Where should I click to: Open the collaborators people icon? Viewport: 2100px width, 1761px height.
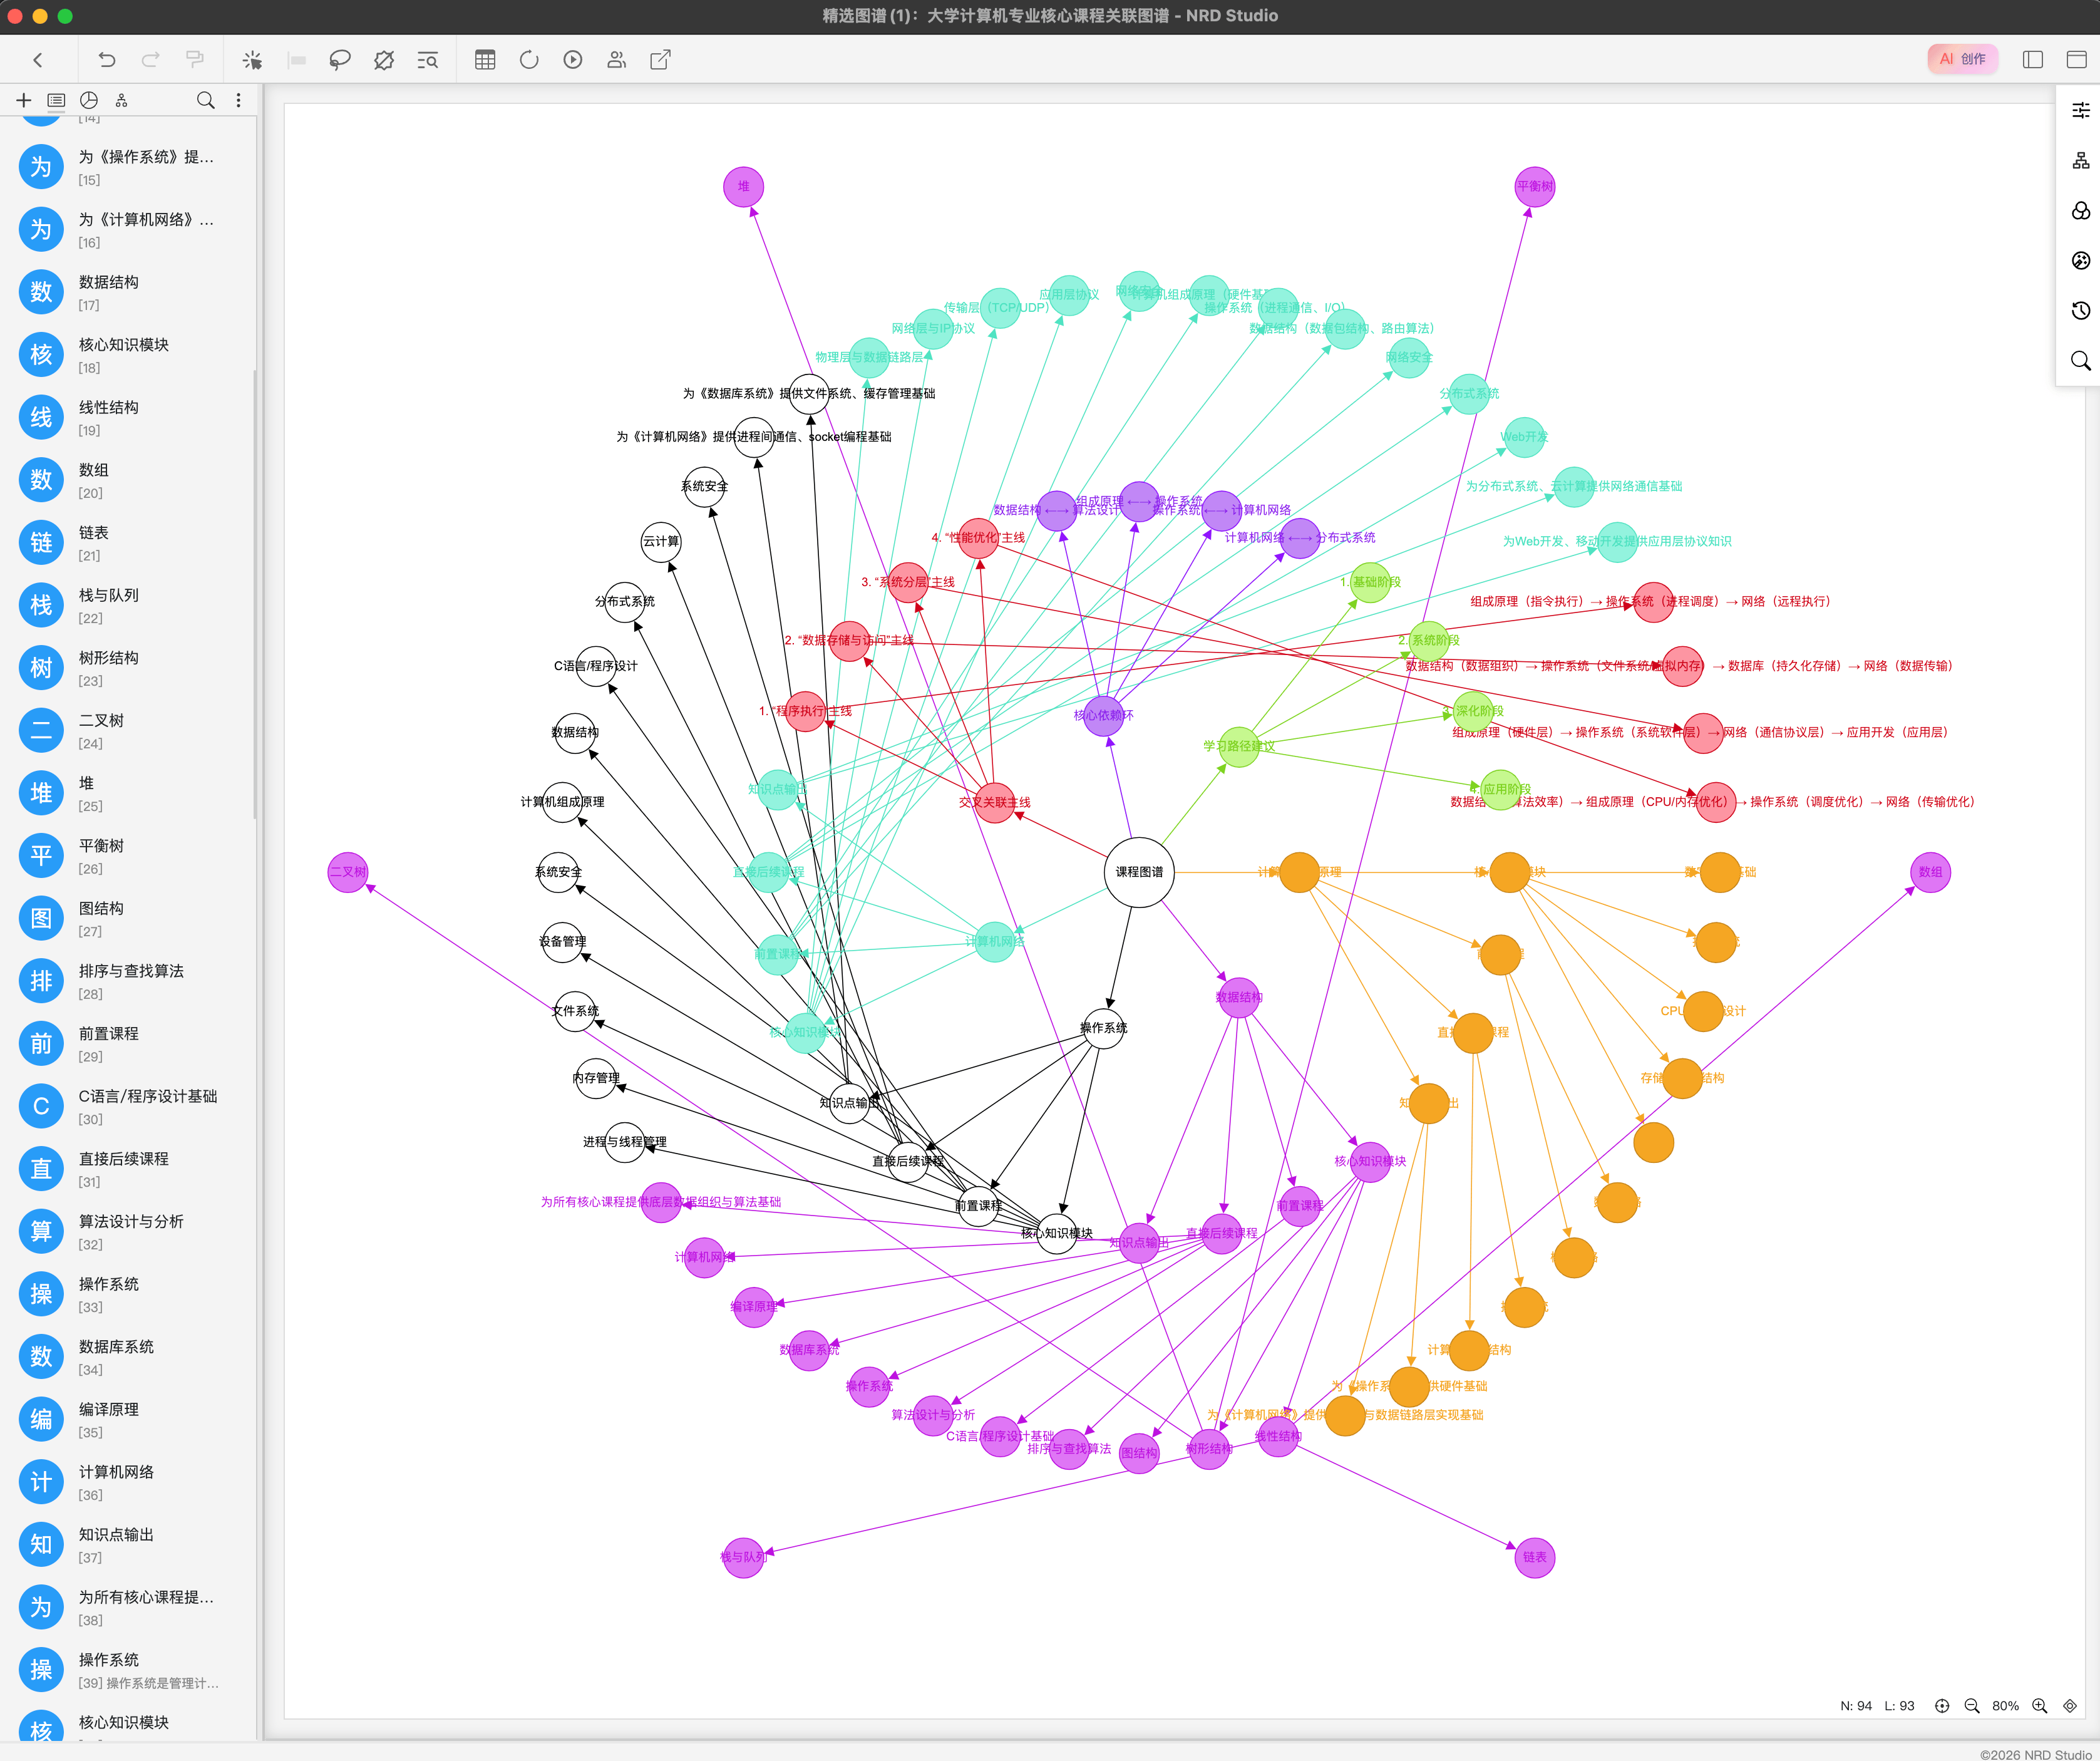616,60
